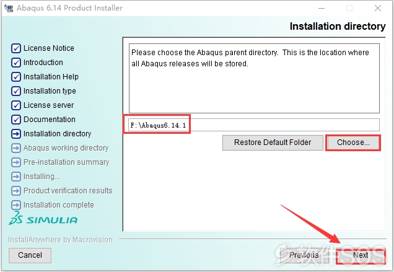Click the License server step checkmark icon
This screenshot has height=272, width=394.
(x=16, y=105)
